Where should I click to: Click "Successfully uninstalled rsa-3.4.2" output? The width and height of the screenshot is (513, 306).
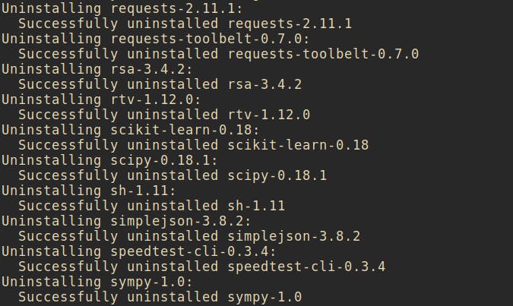point(160,84)
